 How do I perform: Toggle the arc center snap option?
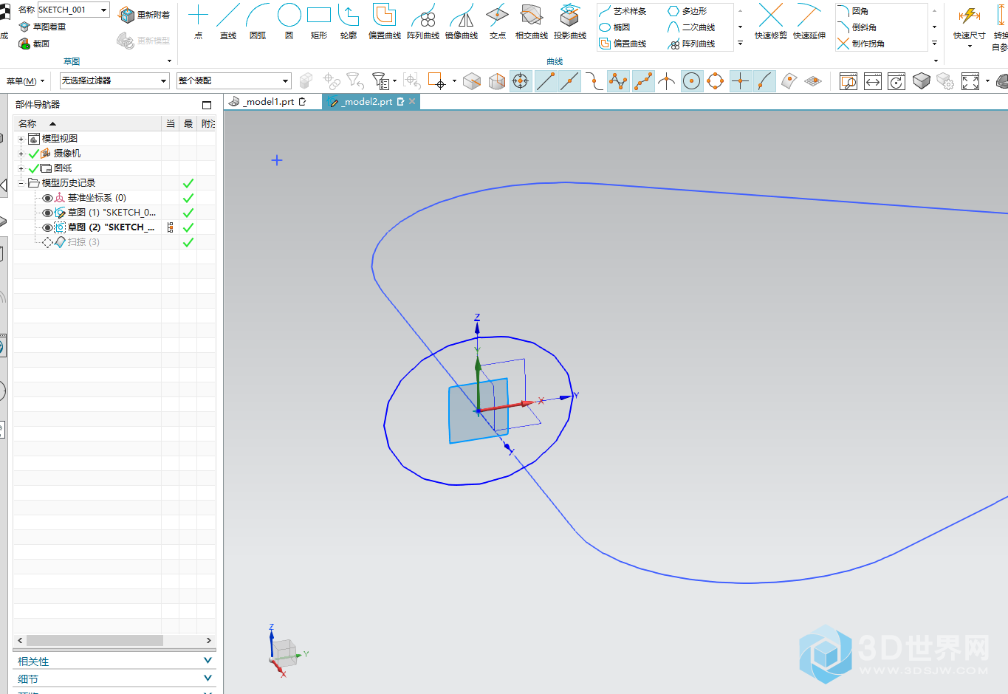click(692, 81)
